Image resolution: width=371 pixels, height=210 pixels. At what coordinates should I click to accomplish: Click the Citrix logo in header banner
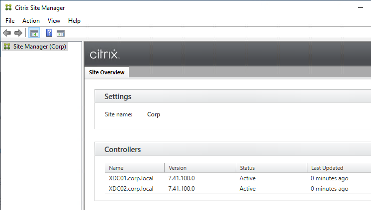[x=104, y=54]
